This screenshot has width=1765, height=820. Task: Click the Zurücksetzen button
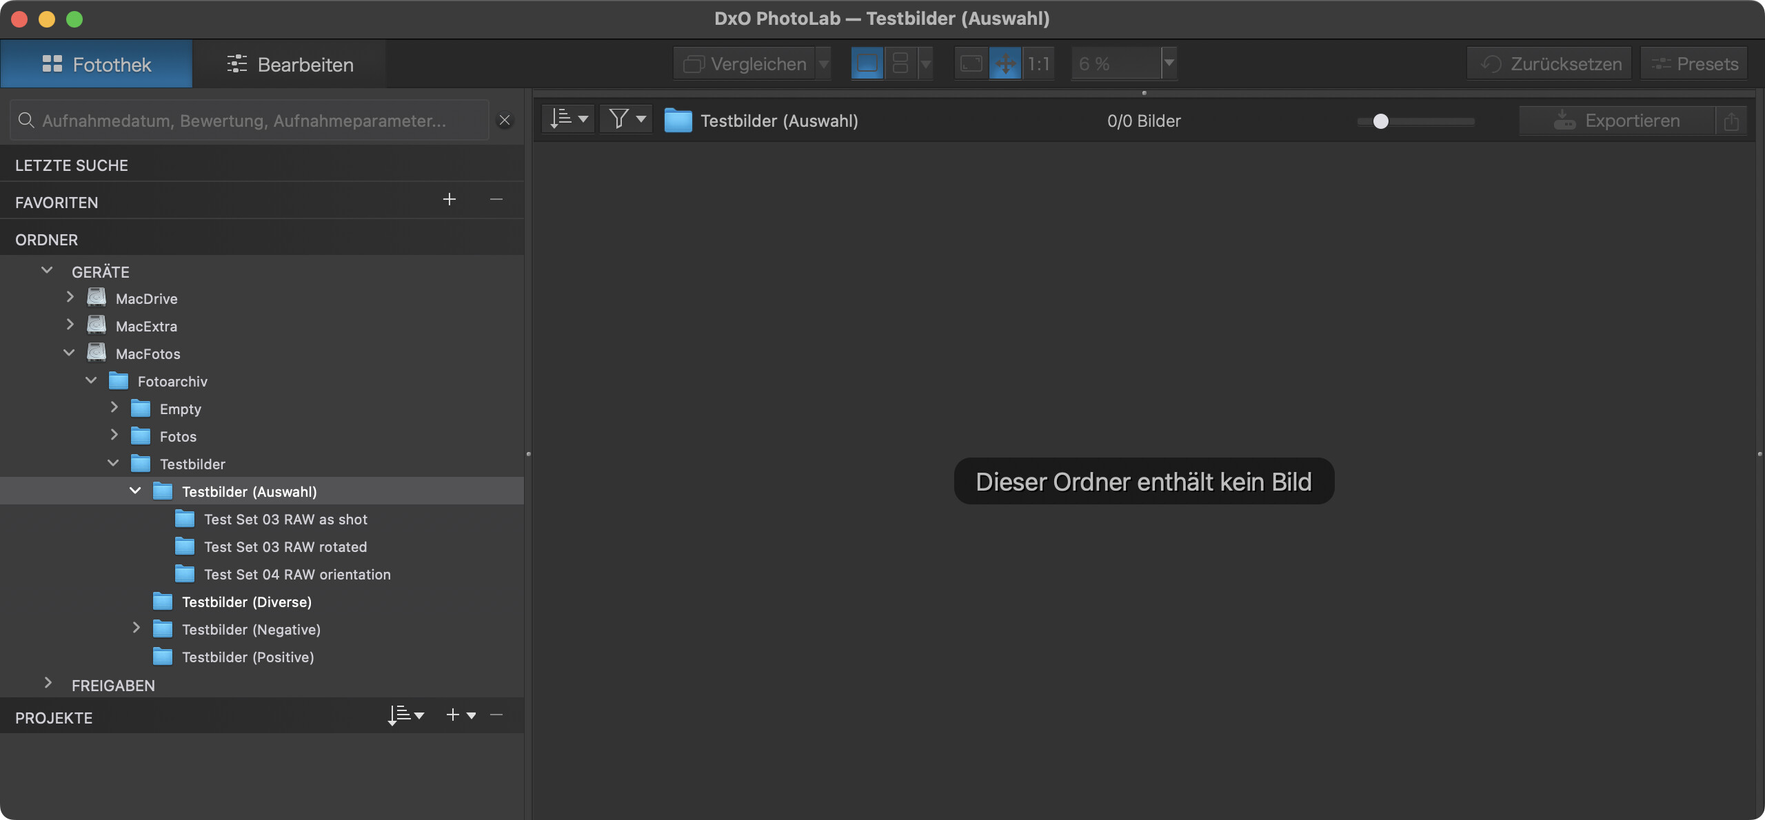[x=1549, y=64]
